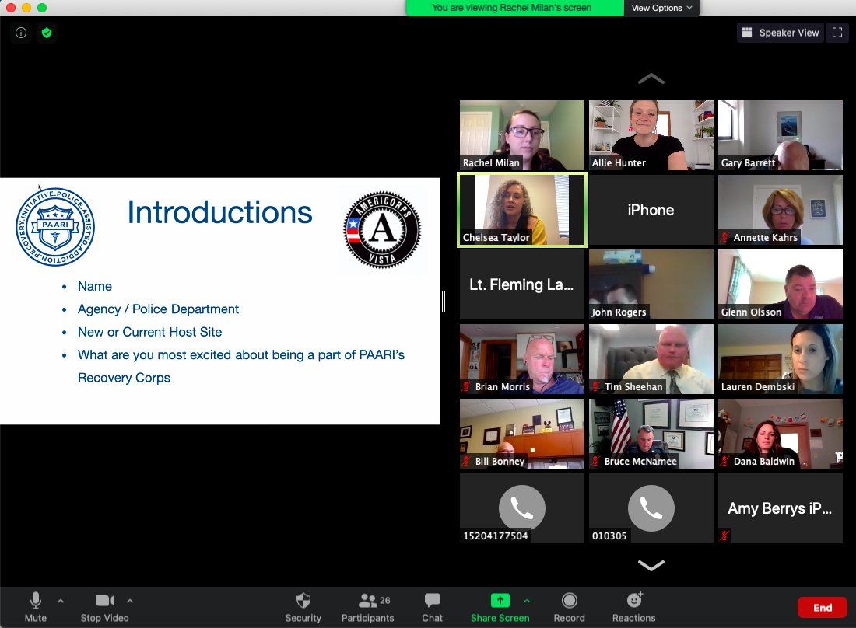Click phone icon for caller 15204177504
856x628 pixels.
(522, 508)
